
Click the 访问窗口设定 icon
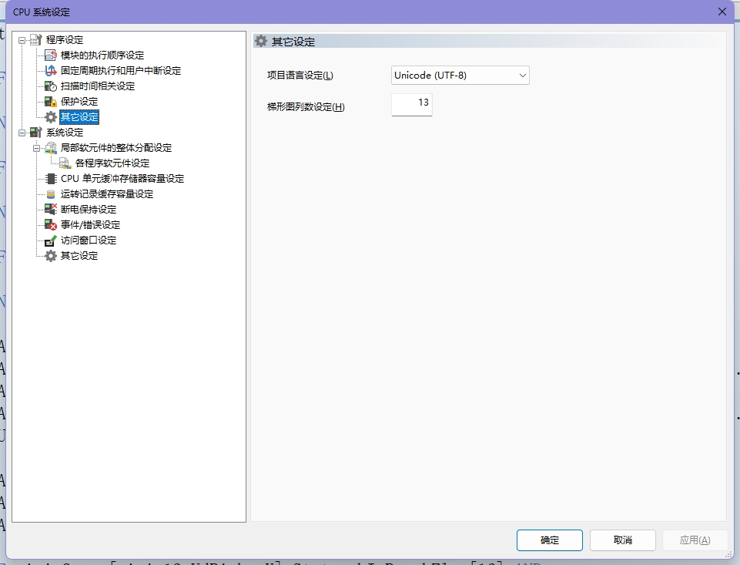51,240
